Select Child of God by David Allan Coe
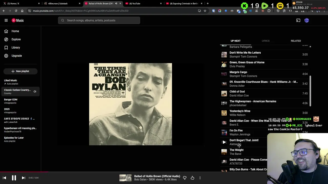Image resolution: width=328 pixels, height=184 pixels. click(264, 93)
